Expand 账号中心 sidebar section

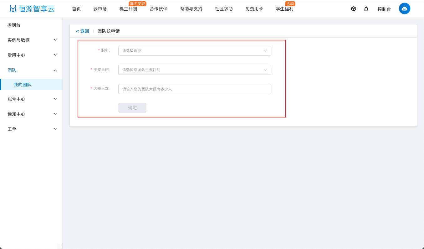pyautogui.click(x=31, y=99)
